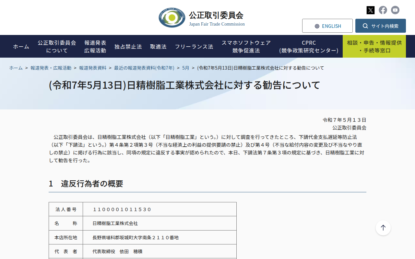415x259 pixels.
Task: Click the 本店所在地 table label
Action: click(66, 238)
